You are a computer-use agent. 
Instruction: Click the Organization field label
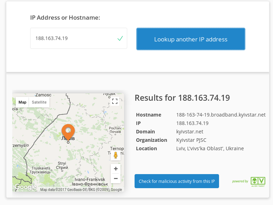point(151,140)
